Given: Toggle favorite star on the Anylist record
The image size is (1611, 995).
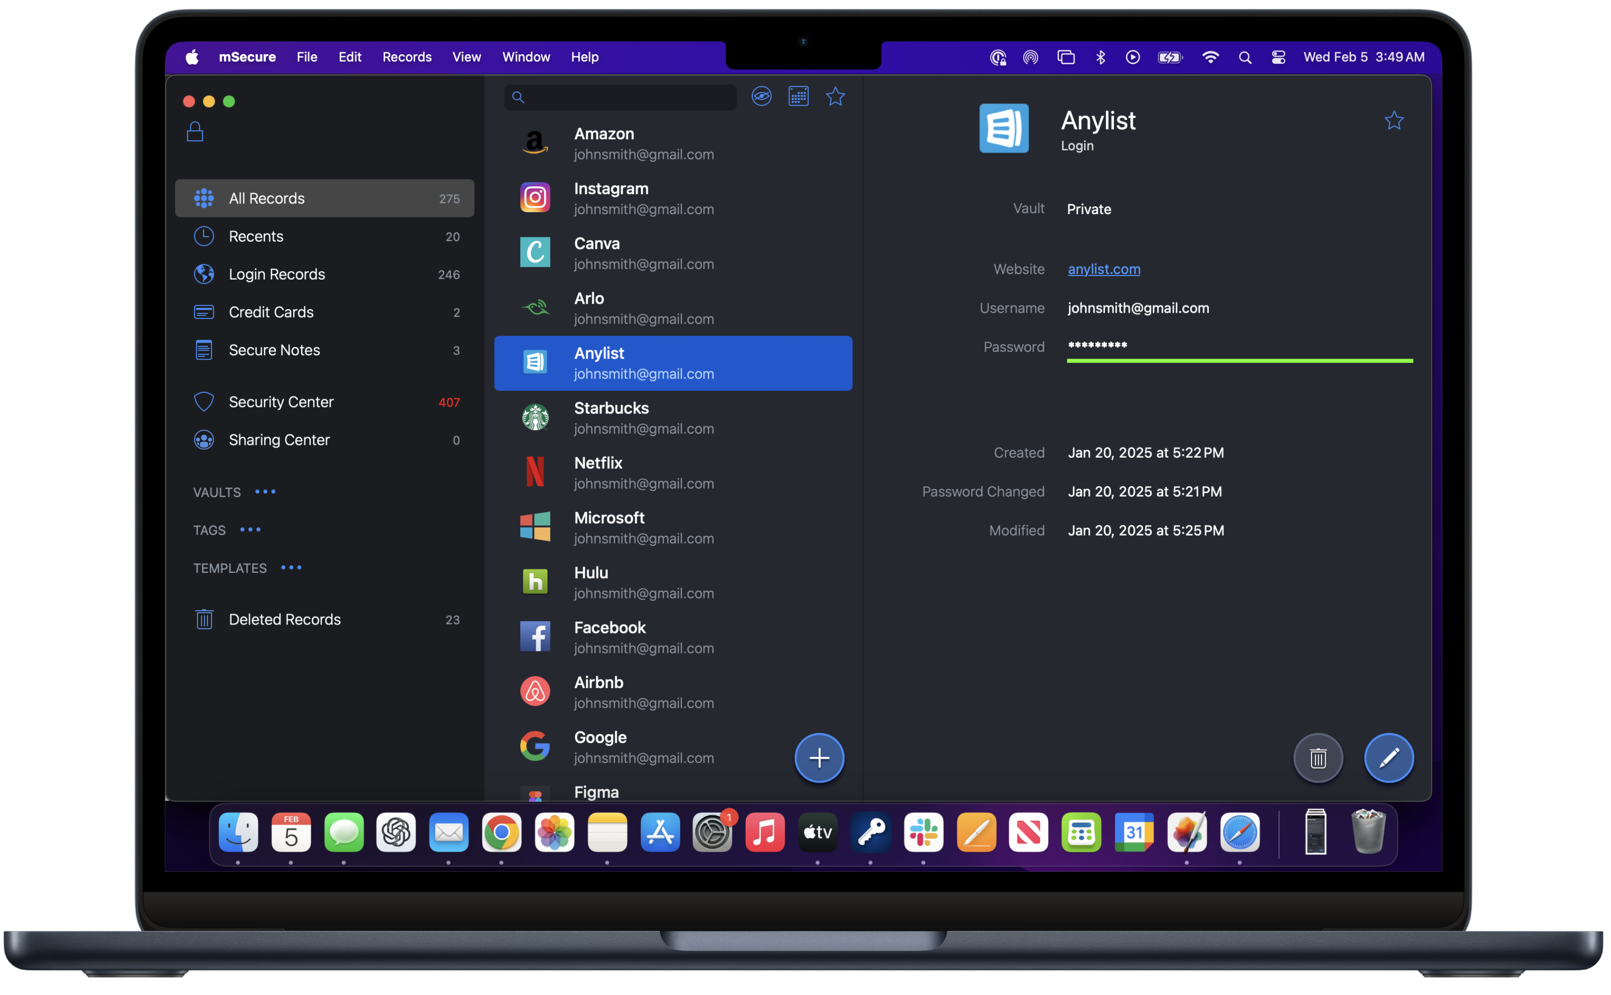Looking at the screenshot, I should tap(1394, 121).
